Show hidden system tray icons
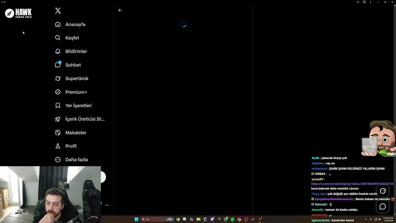Image resolution: width=396 pixels, height=223 pixels. [366, 219]
